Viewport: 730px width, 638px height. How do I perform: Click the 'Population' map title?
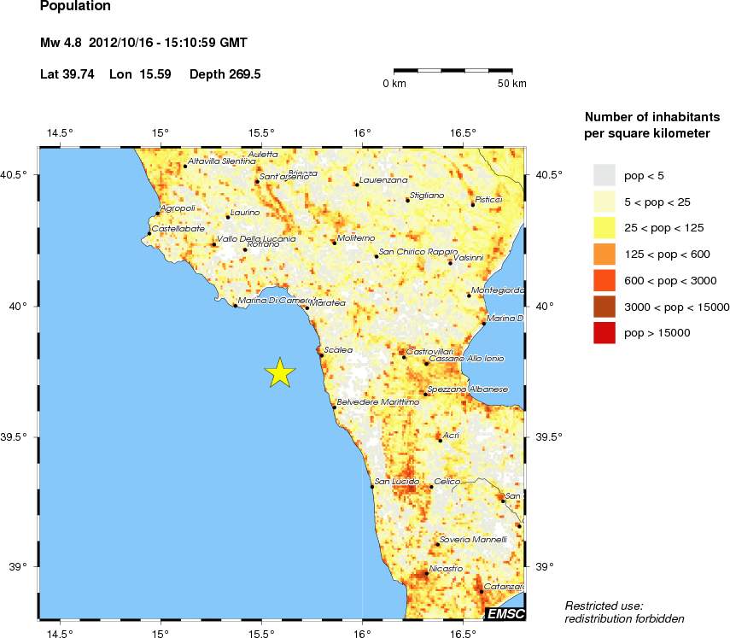[x=75, y=7]
